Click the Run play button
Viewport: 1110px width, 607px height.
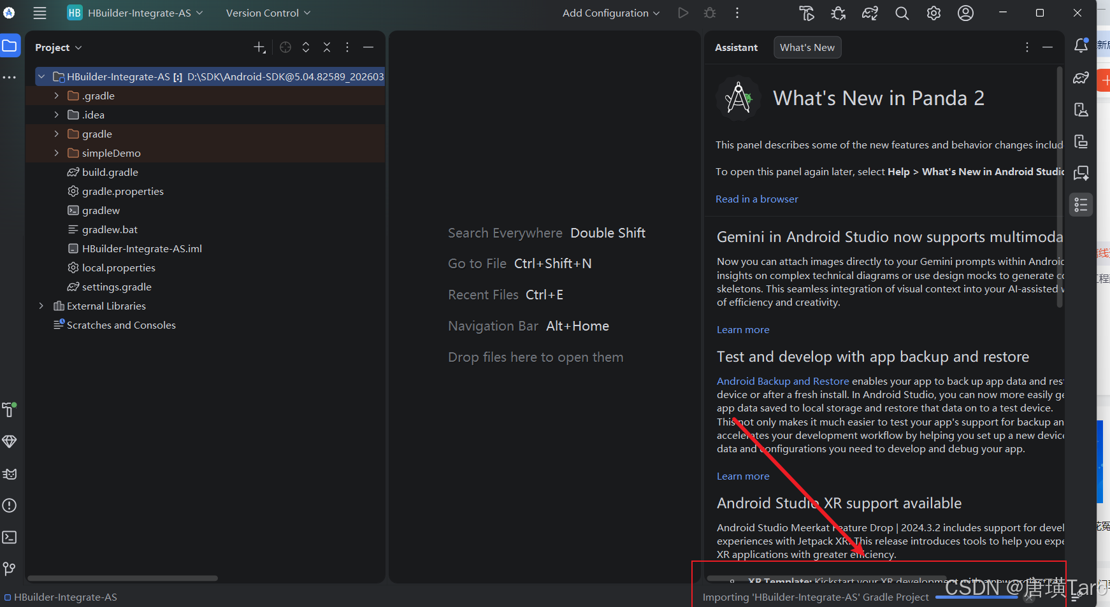(x=683, y=13)
